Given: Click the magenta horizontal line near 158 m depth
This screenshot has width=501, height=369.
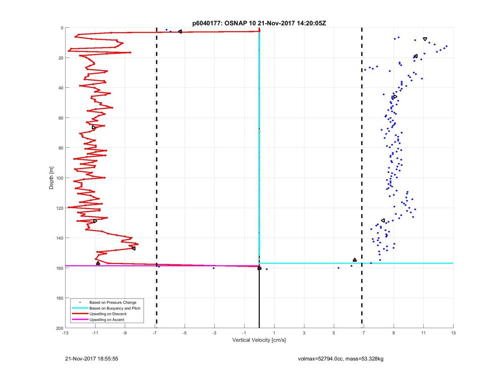Looking at the screenshot, I should (x=162, y=266).
